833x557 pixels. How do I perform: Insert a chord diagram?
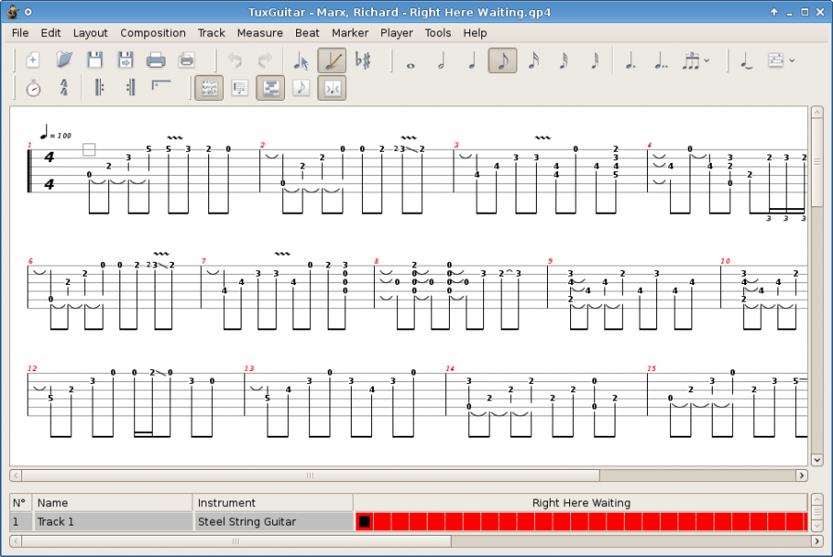pyautogui.click(x=776, y=60)
